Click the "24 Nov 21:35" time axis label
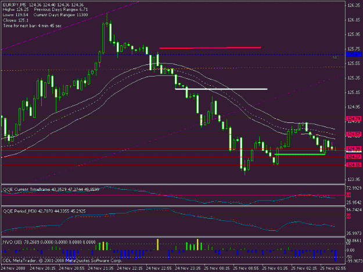 point(101,268)
